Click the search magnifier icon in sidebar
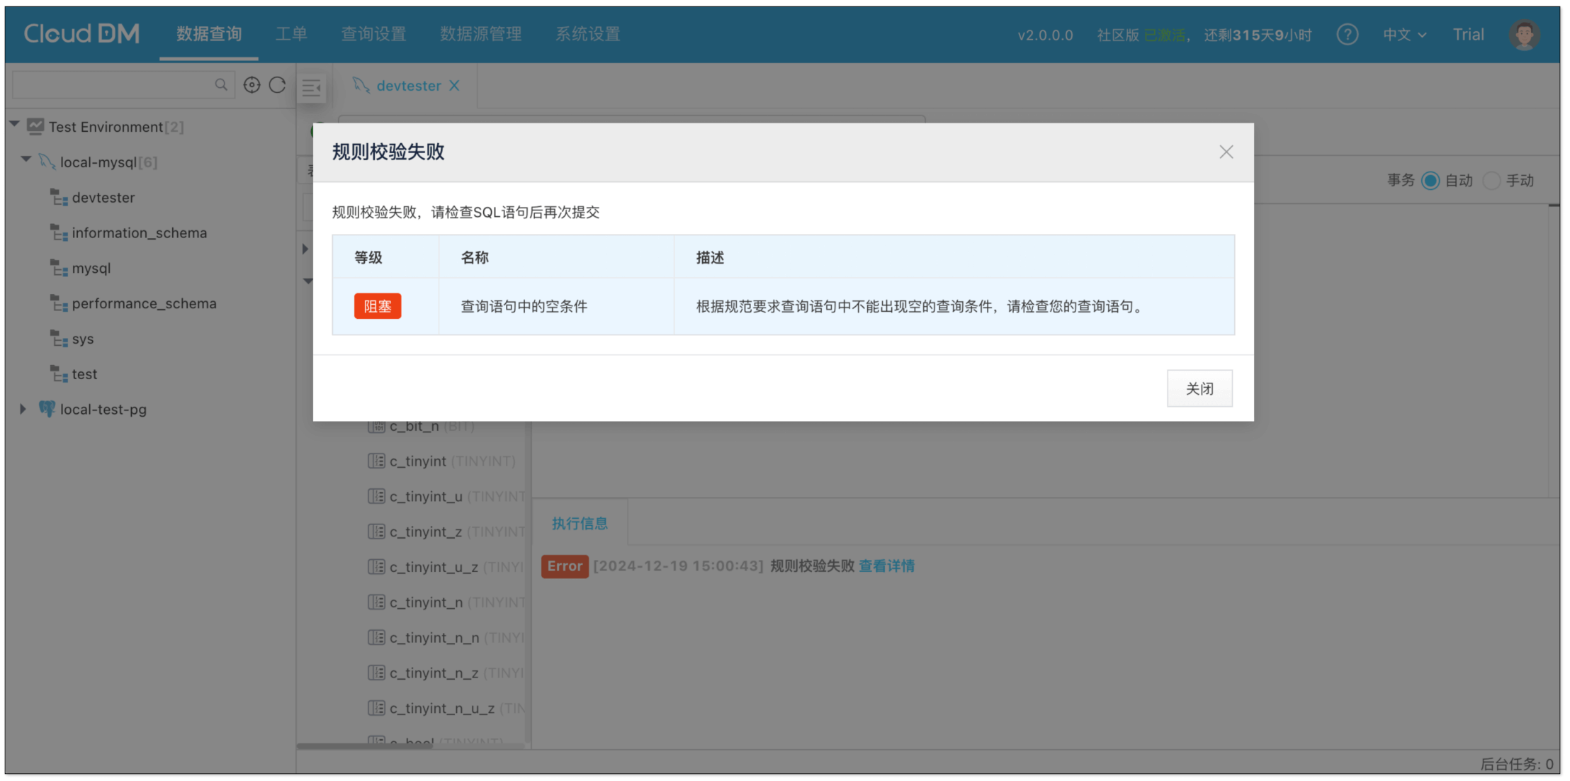The image size is (1570, 781). [x=221, y=85]
